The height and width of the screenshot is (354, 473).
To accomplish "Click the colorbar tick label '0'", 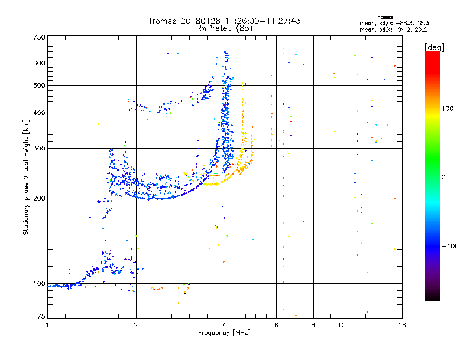I will click(x=443, y=178).
